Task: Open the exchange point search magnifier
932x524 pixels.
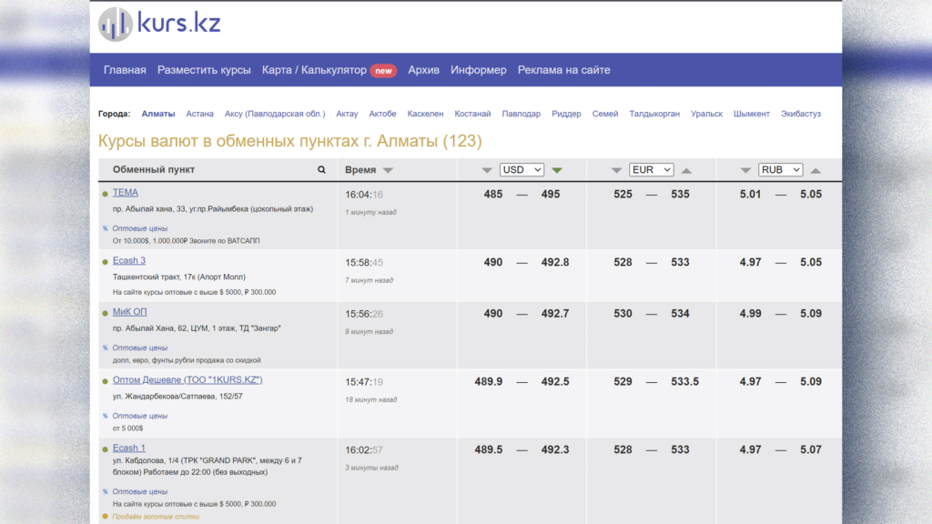Action: pyautogui.click(x=321, y=170)
